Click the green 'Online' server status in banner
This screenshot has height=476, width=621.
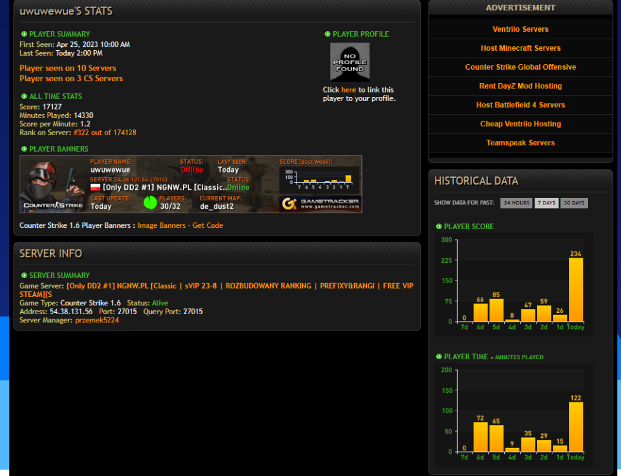point(238,187)
